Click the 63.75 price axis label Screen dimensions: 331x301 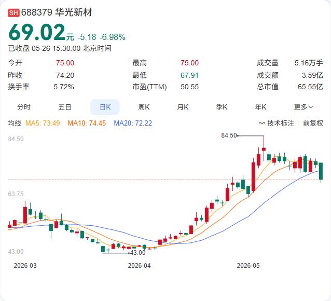(x=16, y=194)
